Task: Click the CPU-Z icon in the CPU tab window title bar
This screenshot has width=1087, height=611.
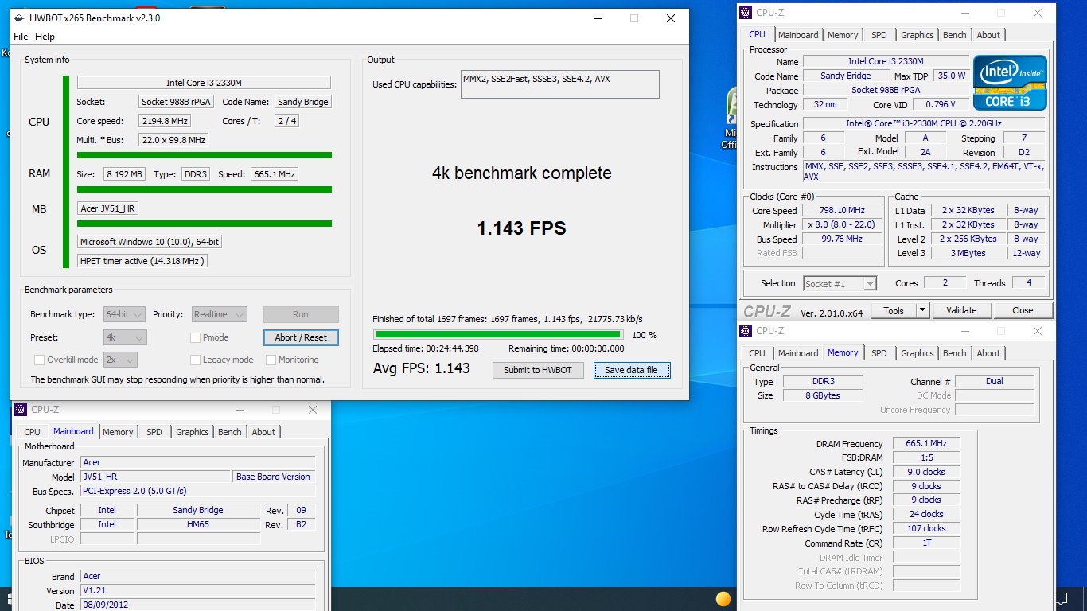Action: tap(746, 13)
